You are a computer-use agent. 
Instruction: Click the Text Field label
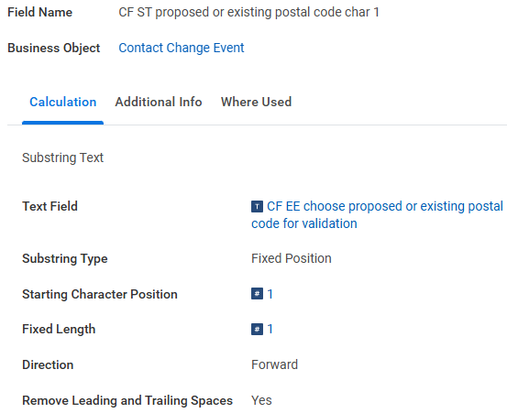tap(50, 206)
